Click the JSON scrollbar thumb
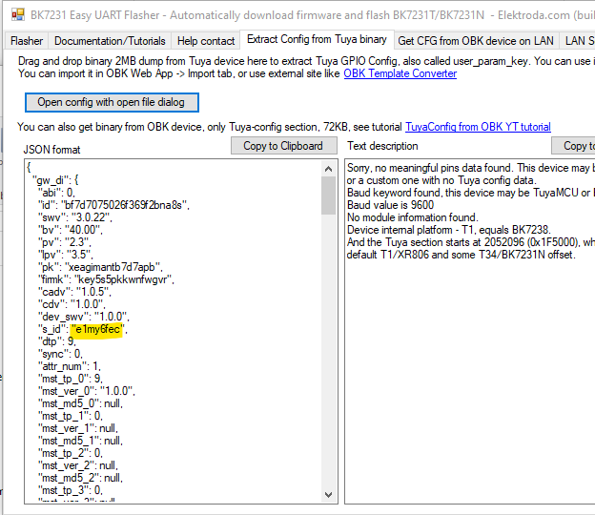Screen dimensions: 595x515 point(329,196)
